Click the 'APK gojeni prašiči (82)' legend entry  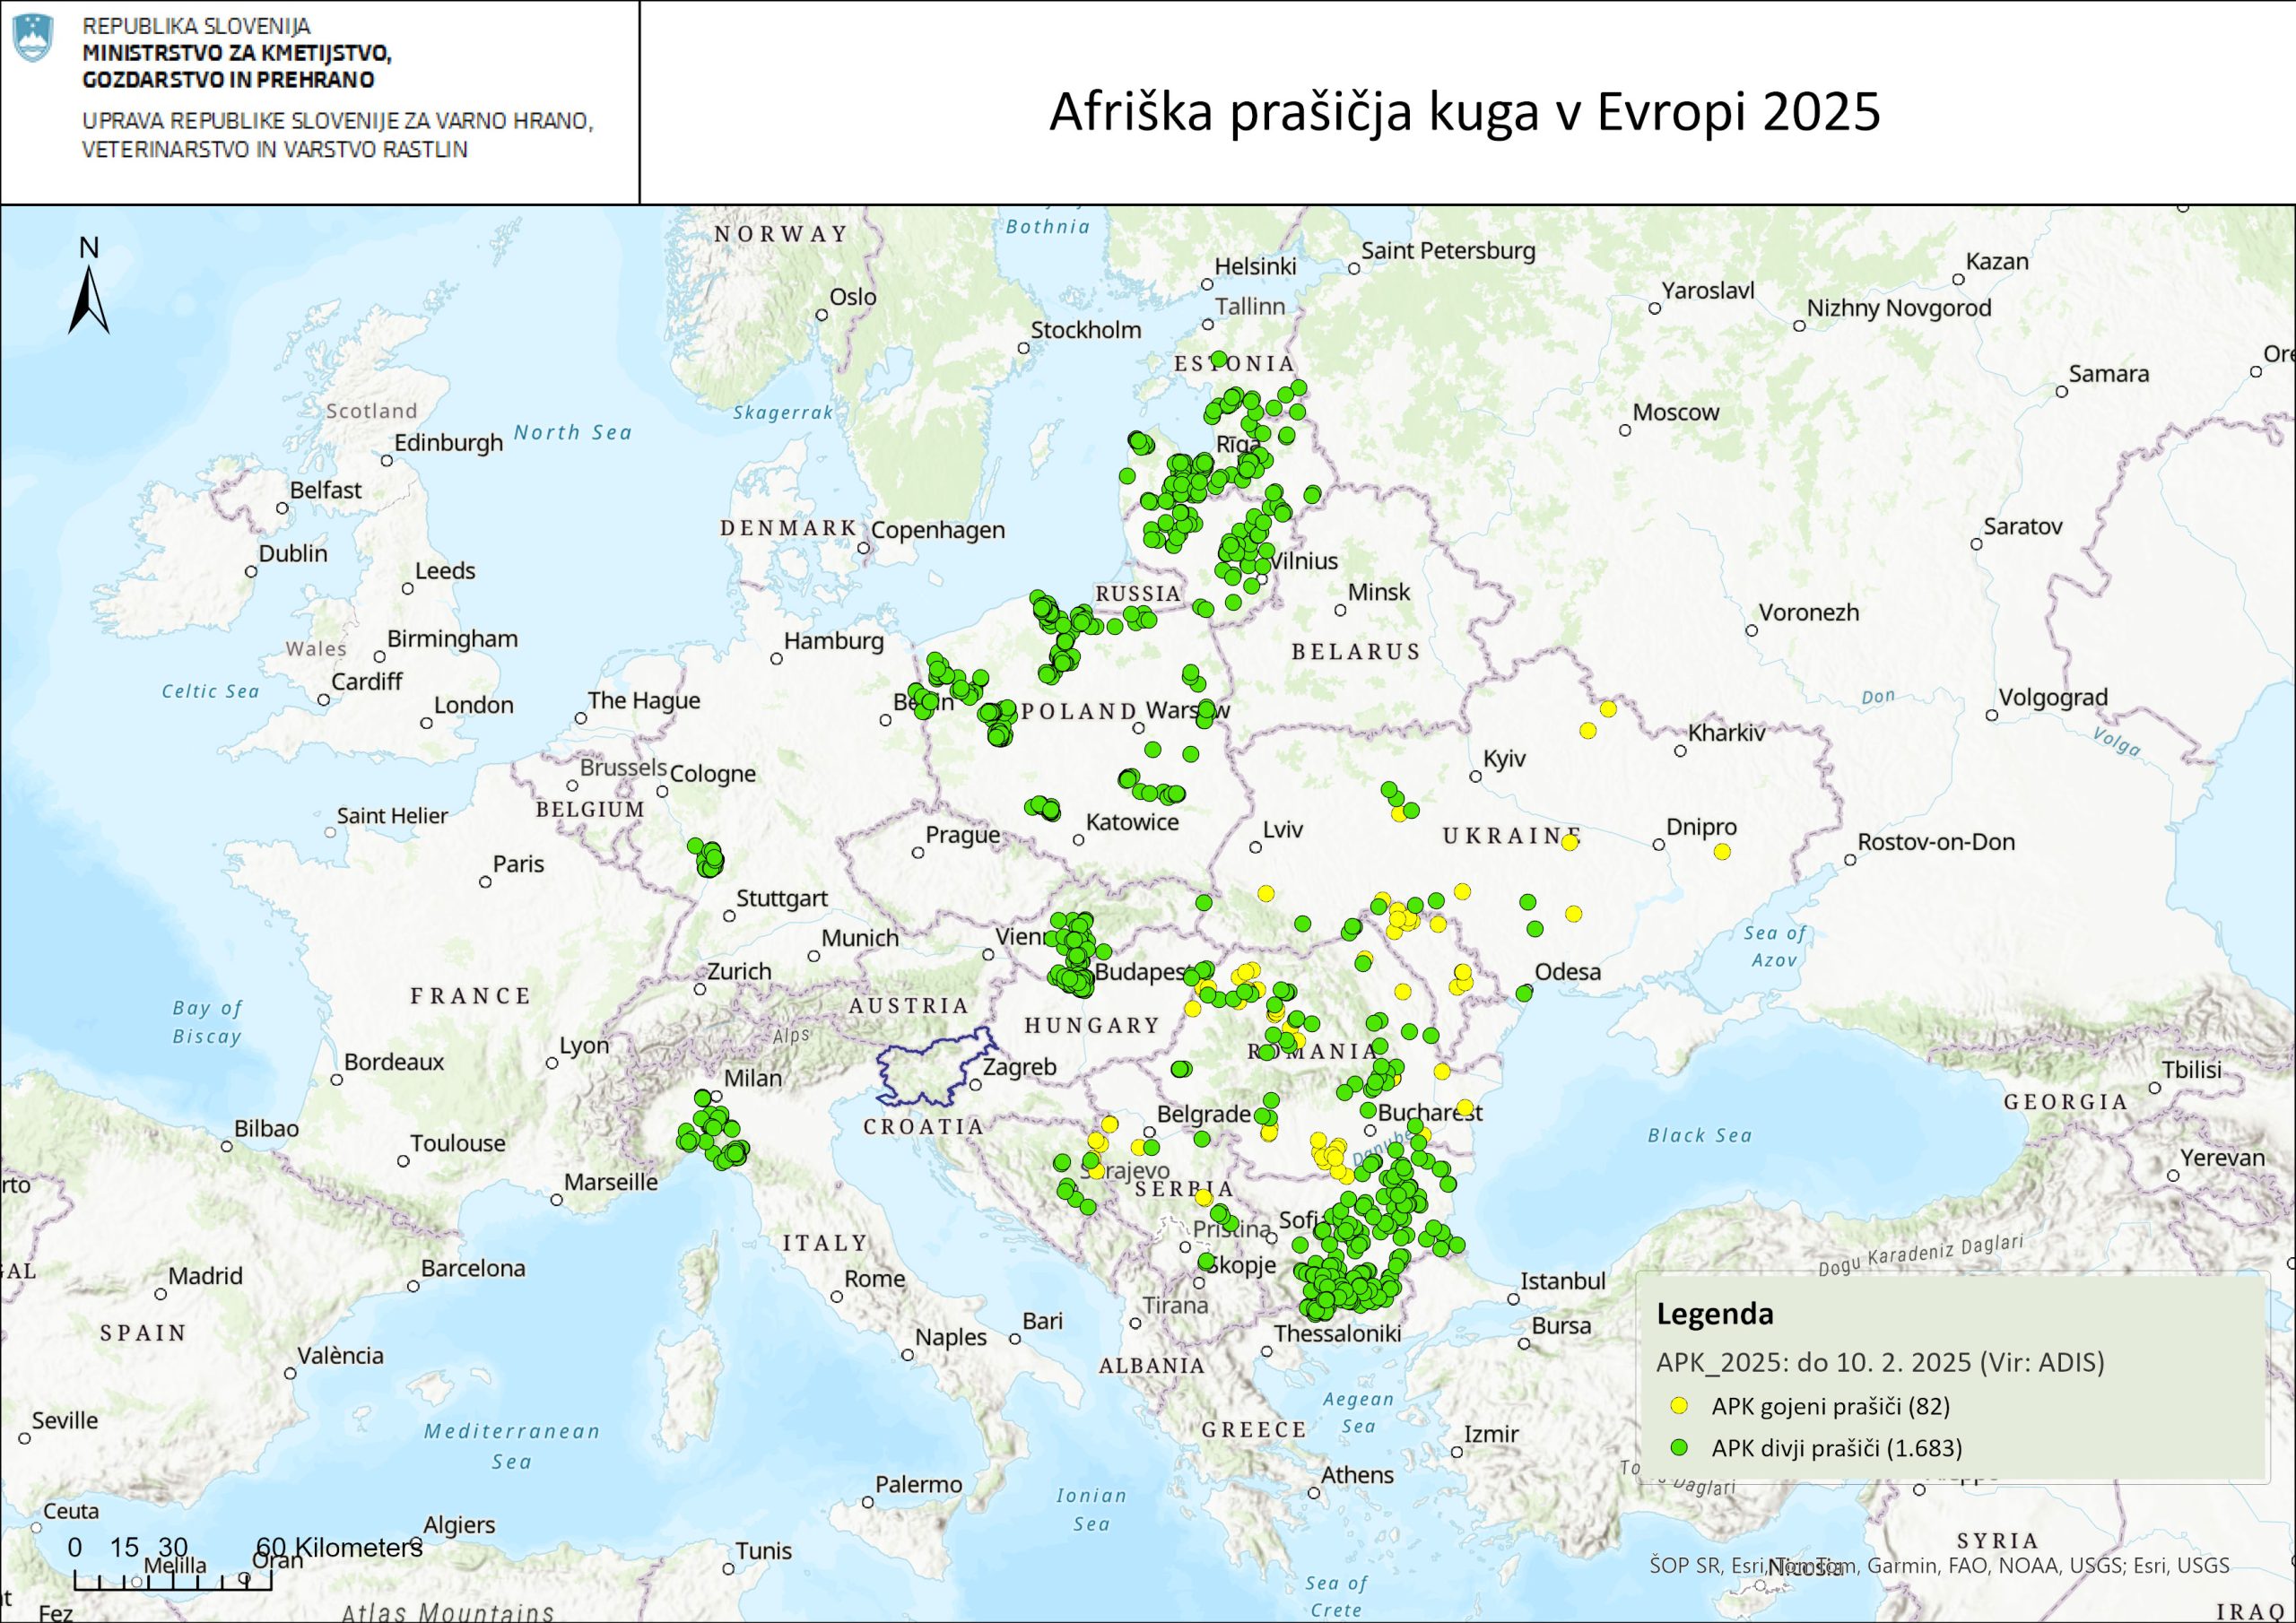(x=1831, y=1406)
